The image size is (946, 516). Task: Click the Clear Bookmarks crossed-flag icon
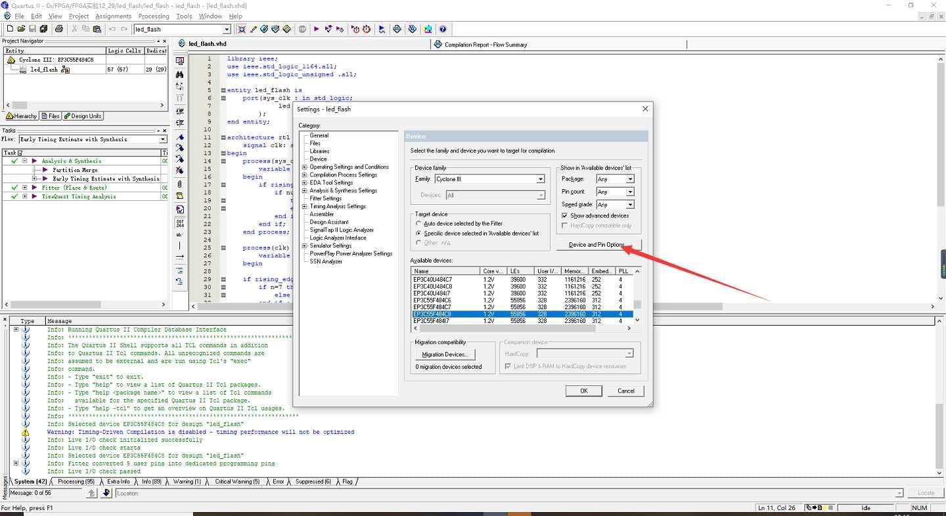click(180, 170)
